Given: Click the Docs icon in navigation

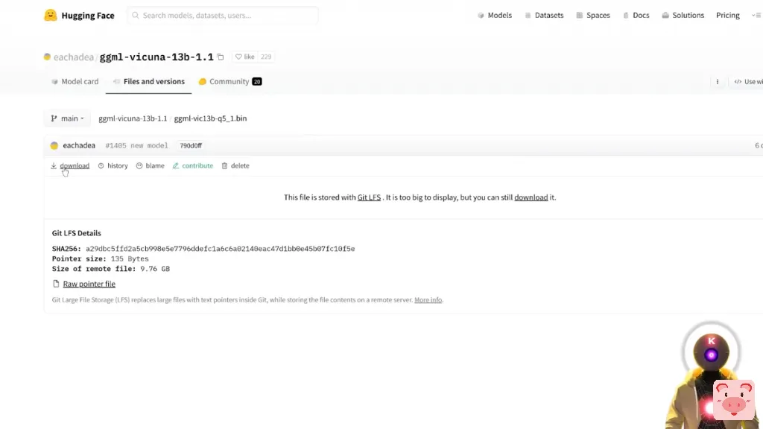Looking at the screenshot, I should [x=626, y=15].
